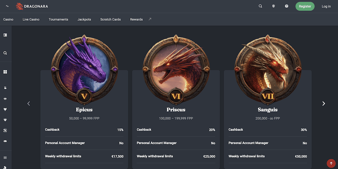The width and height of the screenshot is (338, 169).
Task: Open search from the top header
Action: [x=260, y=6]
